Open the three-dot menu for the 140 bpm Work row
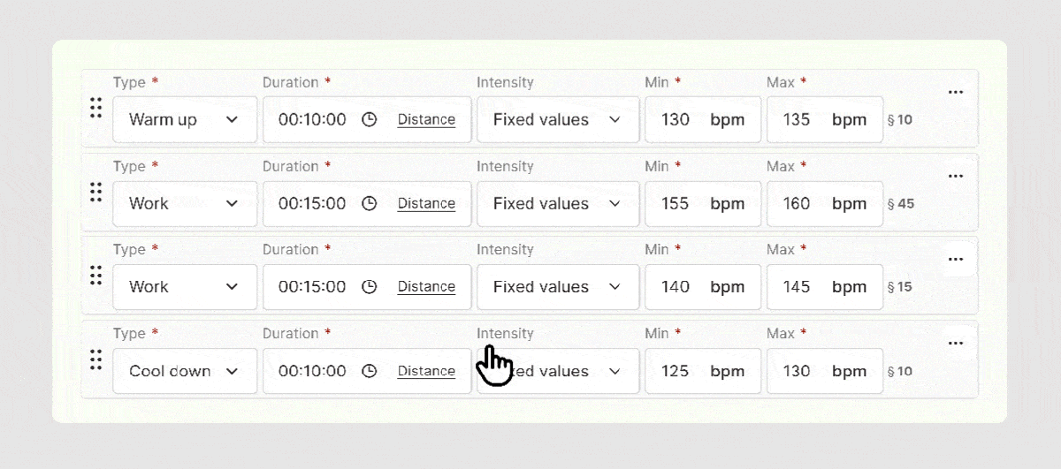This screenshot has height=469, width=1061. 955,260
